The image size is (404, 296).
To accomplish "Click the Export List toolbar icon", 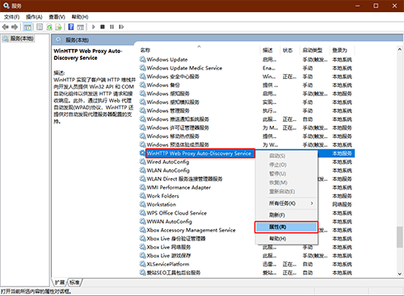I will tap(58, 27).
